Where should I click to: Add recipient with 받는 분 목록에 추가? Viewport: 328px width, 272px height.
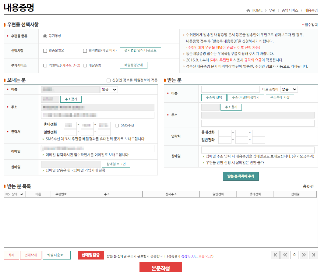(241, 176)
